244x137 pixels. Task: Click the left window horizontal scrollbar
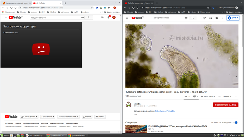pyautogui.click(x=56, y=132)
